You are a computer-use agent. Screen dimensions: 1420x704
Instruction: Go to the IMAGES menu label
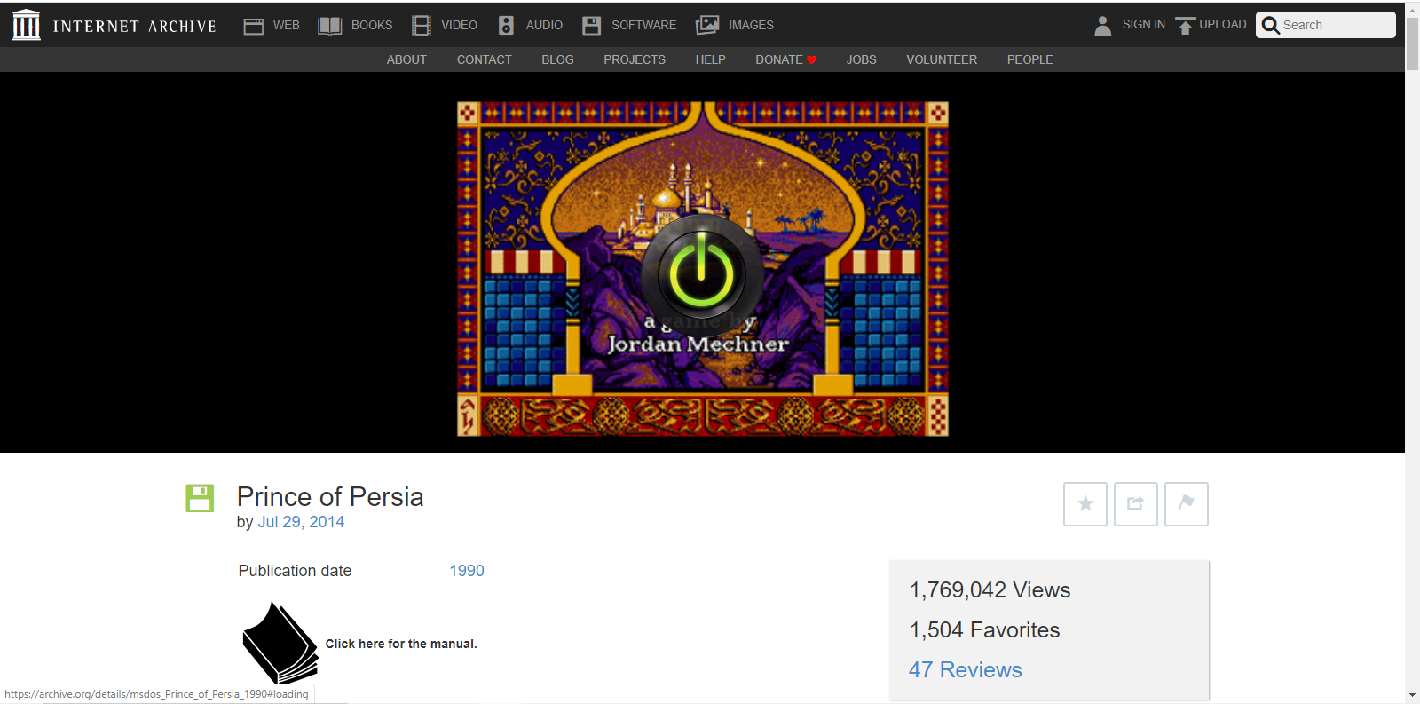(x=751, y=26)
